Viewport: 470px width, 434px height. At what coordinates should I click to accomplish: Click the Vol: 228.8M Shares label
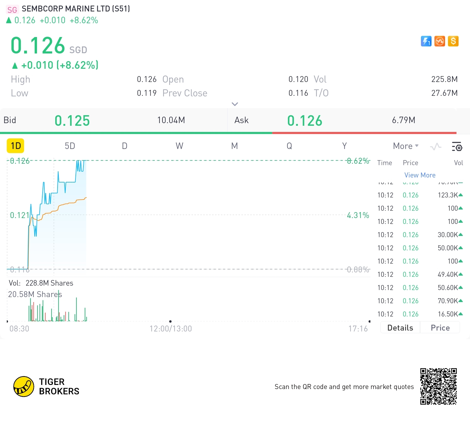click(41, 283)
